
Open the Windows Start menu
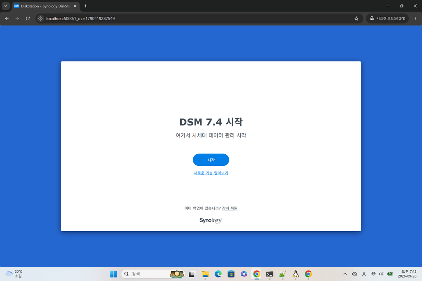[x=114, y=274]
